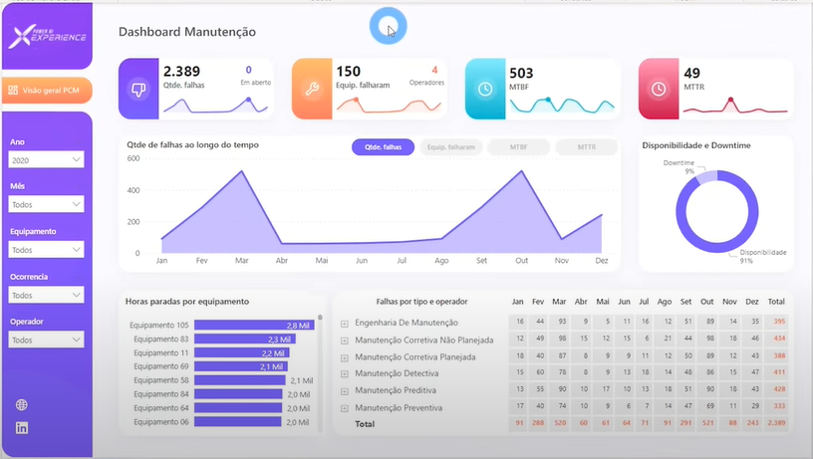Click the orange wrench equipment icon
Screen dimensions: 813x459
tap(312, 89)
